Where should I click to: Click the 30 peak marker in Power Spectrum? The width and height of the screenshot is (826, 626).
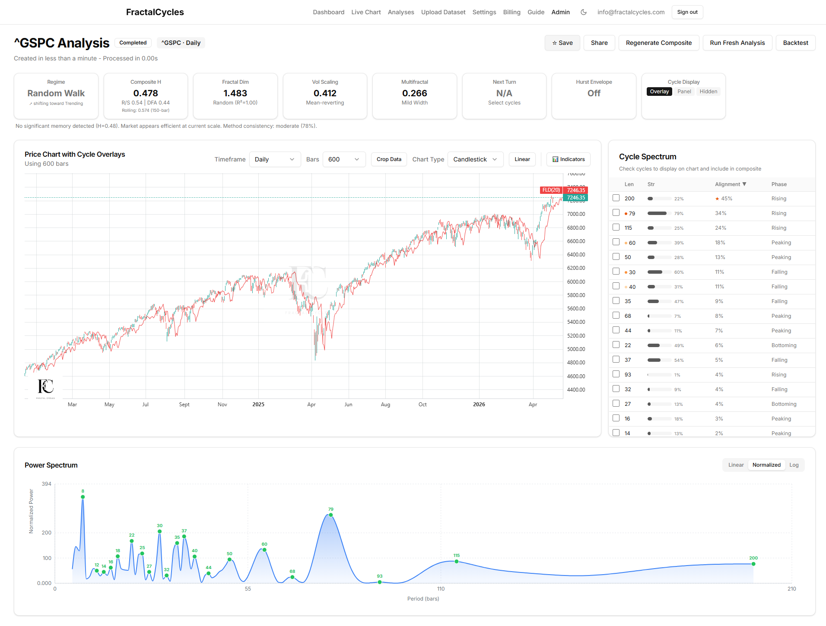[160, 531]
